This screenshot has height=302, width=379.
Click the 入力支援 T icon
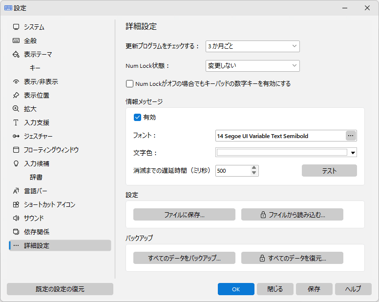[16, 122]
